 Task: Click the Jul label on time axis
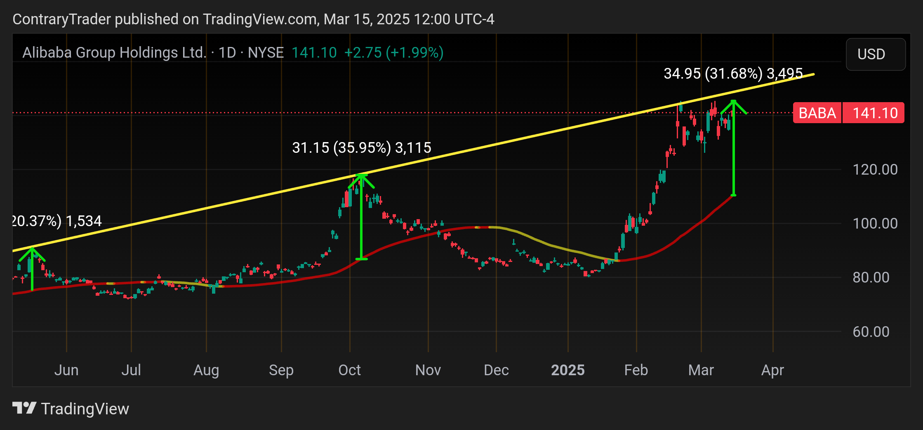(x=131, y=370)
